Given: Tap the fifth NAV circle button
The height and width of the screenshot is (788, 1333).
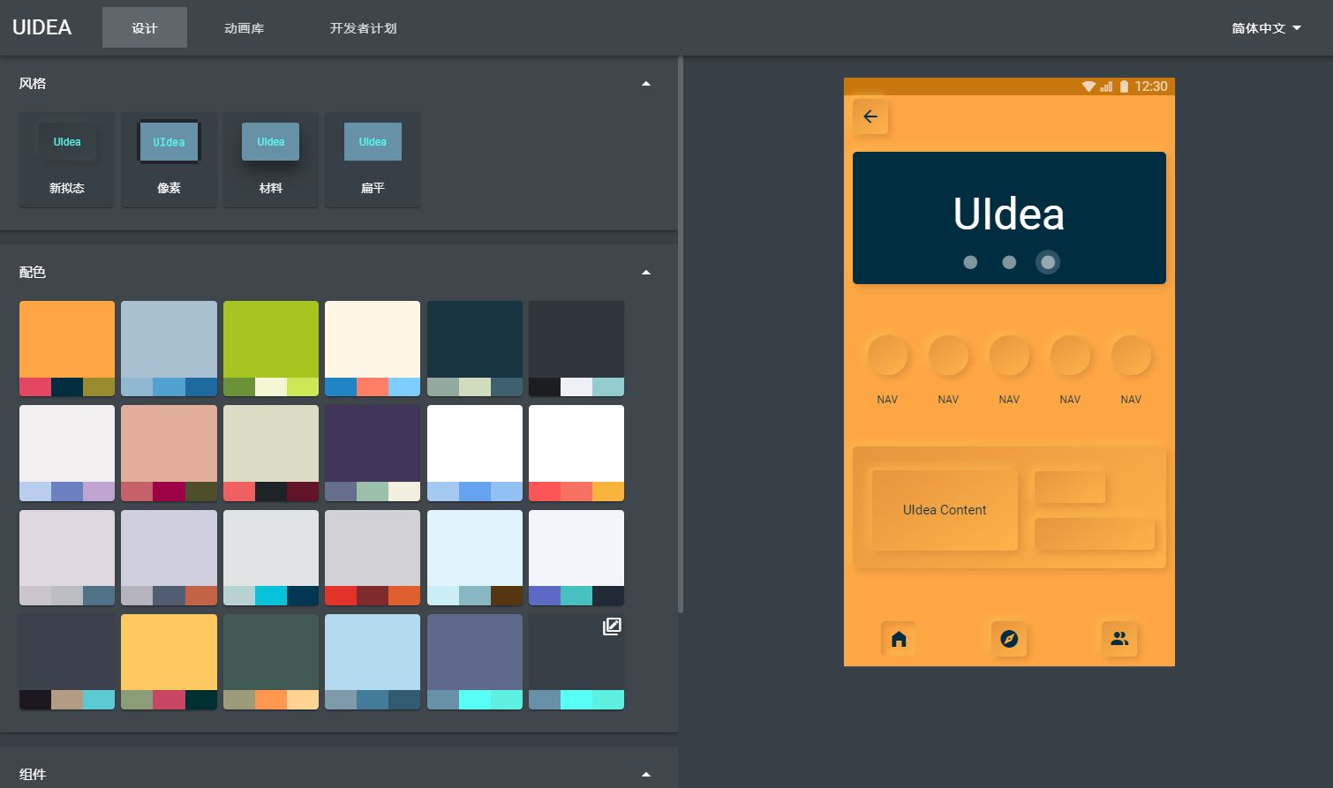Looking at the screenshot, I should [x=1131, y=356].
